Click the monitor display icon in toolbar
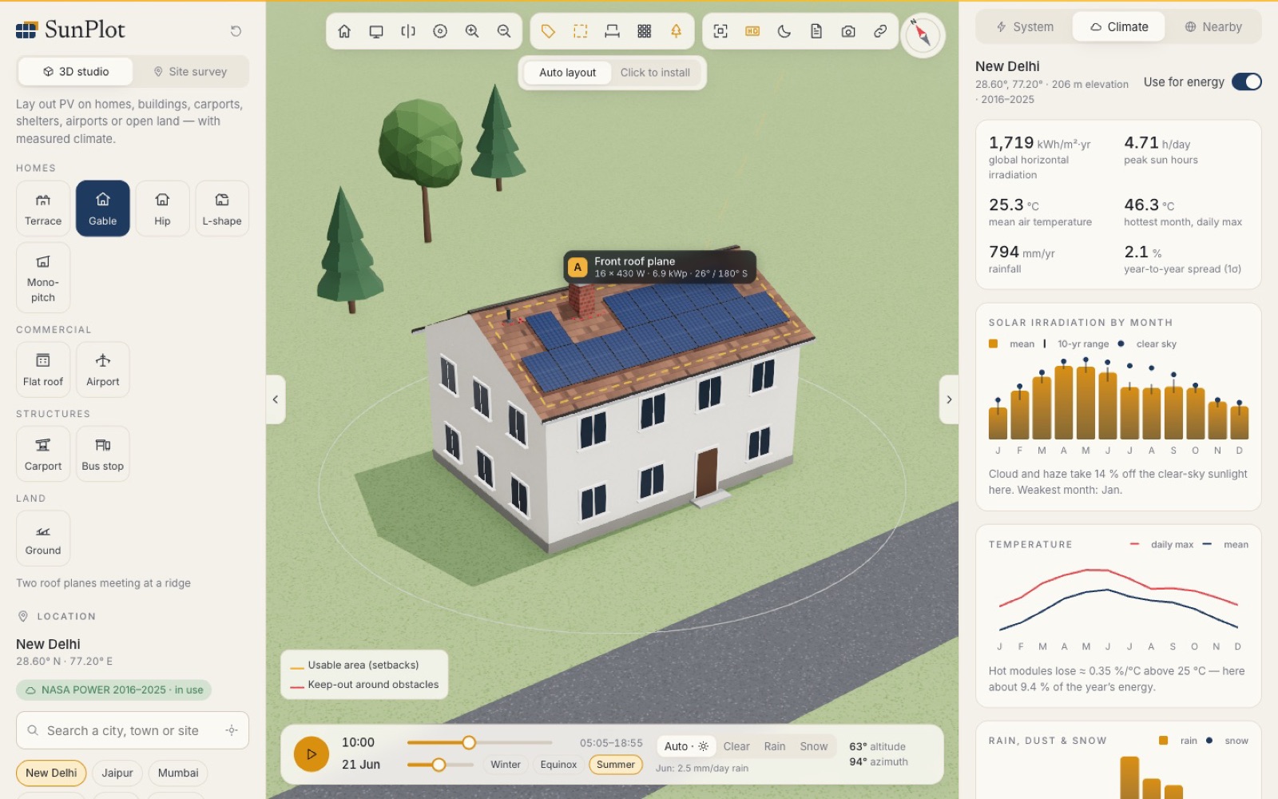 [376, 31]
